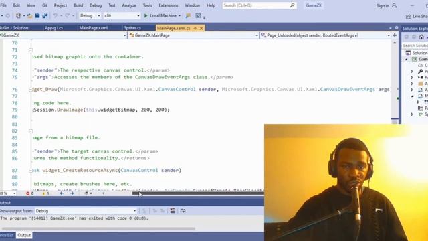
Task: Click the References node icon in Solution Explorer
Action: [x=421, y=78]
